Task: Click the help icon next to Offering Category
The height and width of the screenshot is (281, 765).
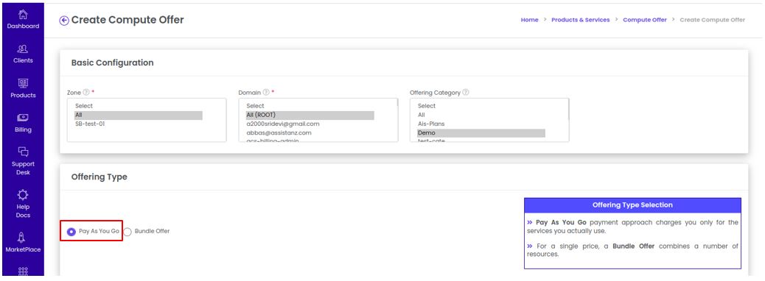Action: [466, 92]
